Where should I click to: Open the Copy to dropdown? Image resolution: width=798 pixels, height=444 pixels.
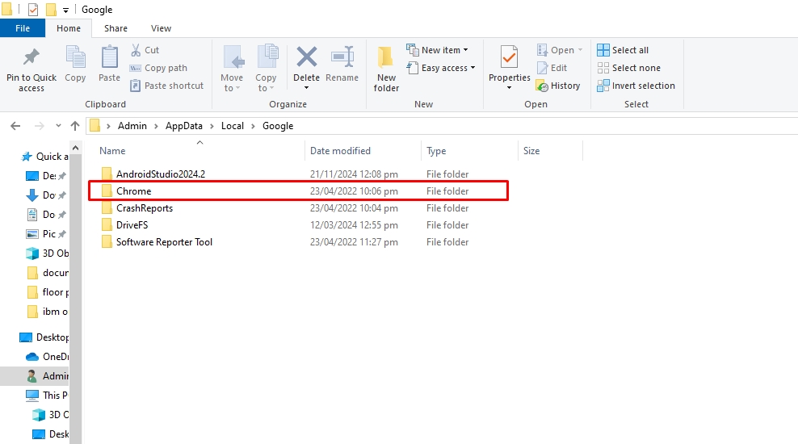(266, 69)
